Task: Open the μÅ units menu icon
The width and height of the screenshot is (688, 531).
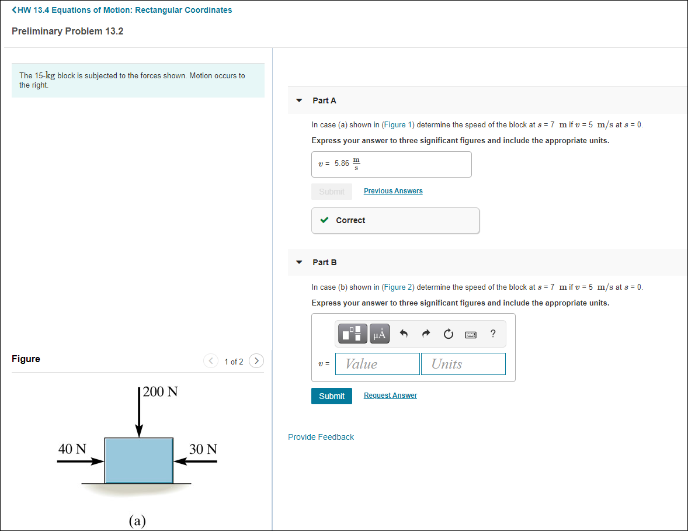Action: (x=378, y=333)
